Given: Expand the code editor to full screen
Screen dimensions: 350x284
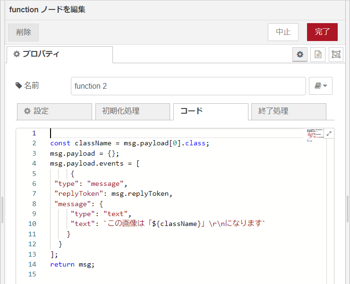Looking at the screenshot, I should (329, 134).
